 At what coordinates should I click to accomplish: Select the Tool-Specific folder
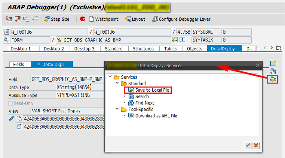click(137, 109)
